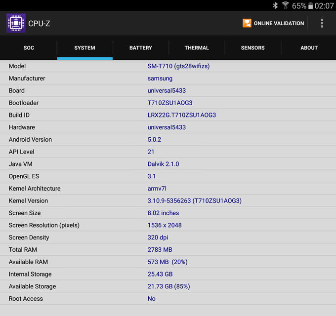Screen dimensions: 336x316
Task: Tap the Bluetooth status bar icon
Action: click(275, 5)
